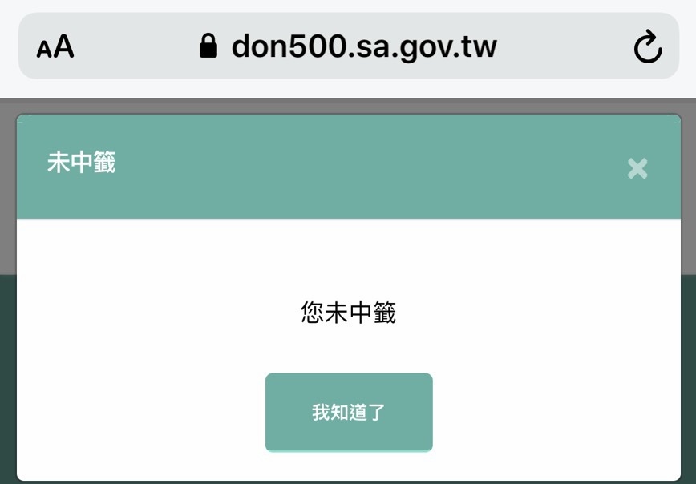
Task: Tap the white dialog body below the message
Action: tap(349, 349)
